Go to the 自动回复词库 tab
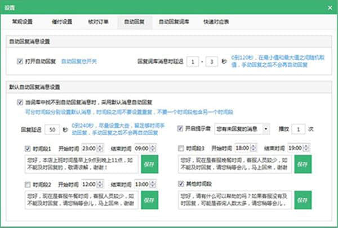The height and width of the screenshot is (228, 338). [173, 23]
